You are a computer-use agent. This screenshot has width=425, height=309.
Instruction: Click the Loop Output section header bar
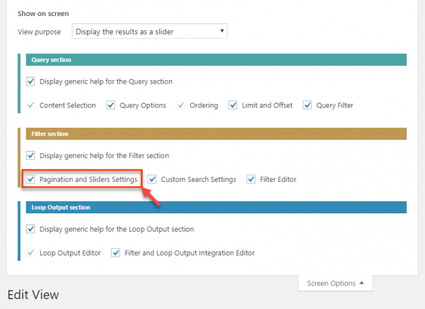216,207
